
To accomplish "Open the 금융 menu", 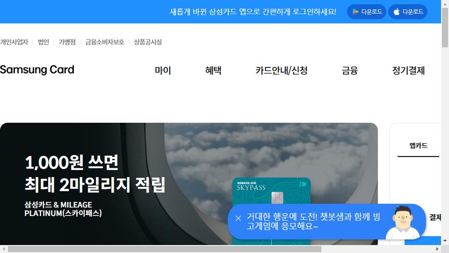I will pos(350,70).
